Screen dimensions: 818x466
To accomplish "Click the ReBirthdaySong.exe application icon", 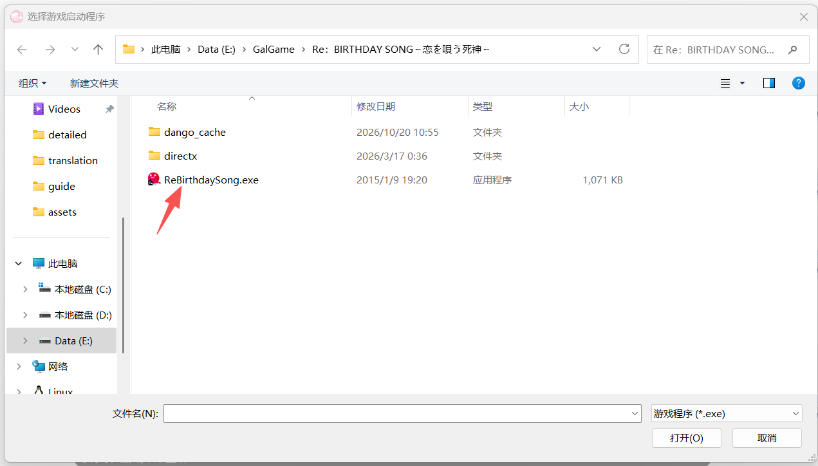I will (154, 180).
